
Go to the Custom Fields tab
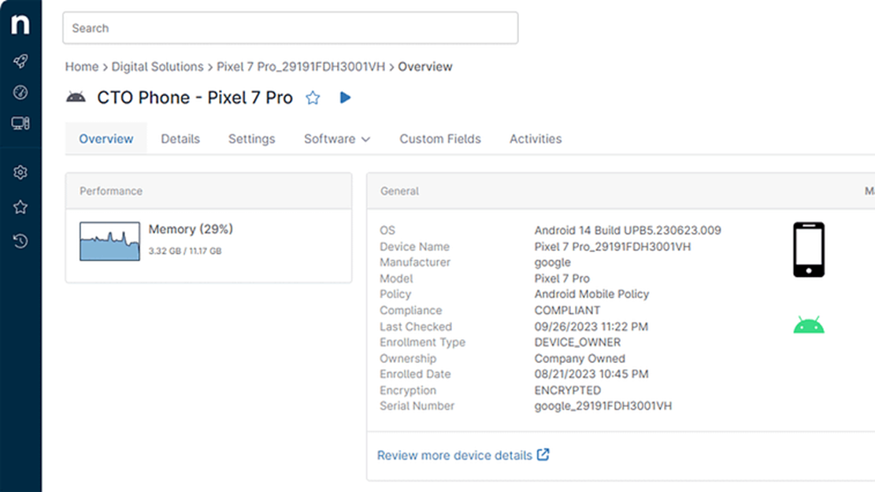tap(439, 139)
